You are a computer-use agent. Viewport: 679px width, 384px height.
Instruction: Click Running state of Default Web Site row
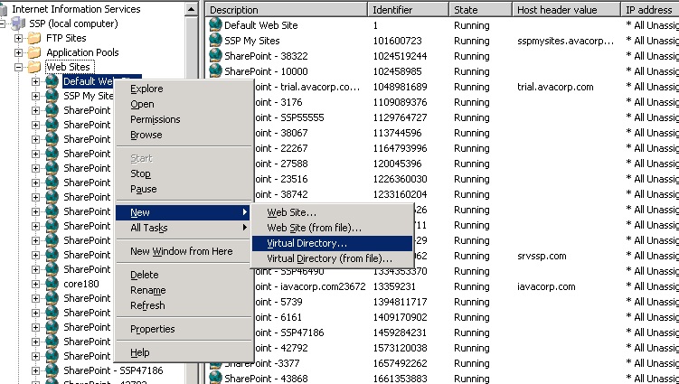click(x=472, y=25)
